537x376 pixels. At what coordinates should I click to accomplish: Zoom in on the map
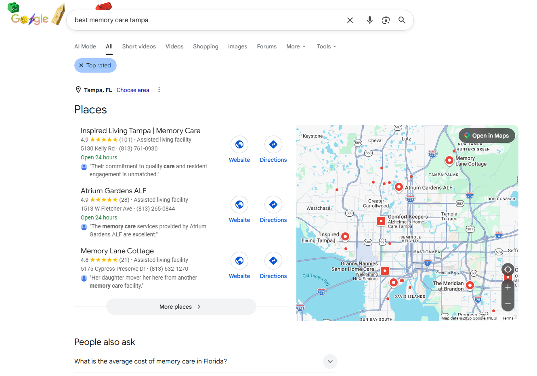click(508, 288)
